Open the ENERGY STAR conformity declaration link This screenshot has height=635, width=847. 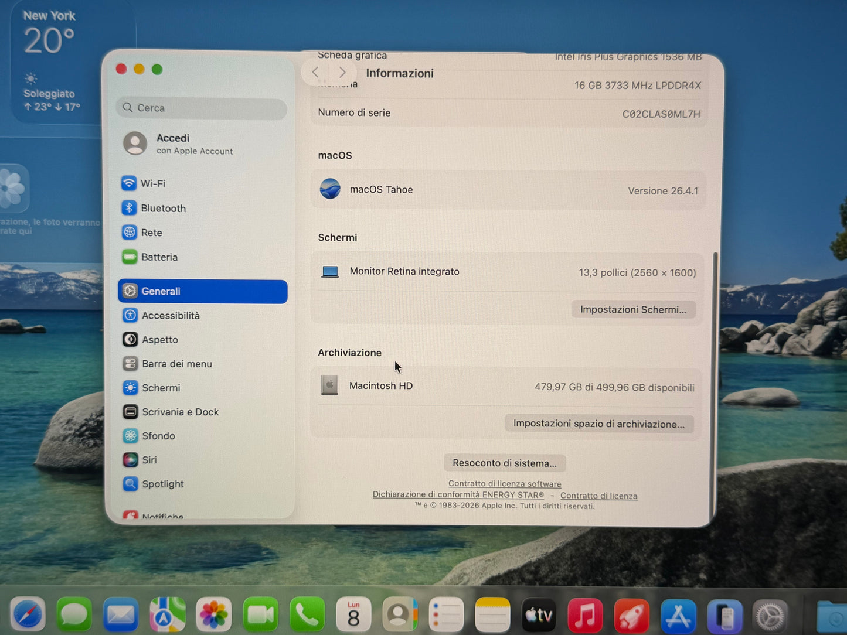click(x=458, y=494)
